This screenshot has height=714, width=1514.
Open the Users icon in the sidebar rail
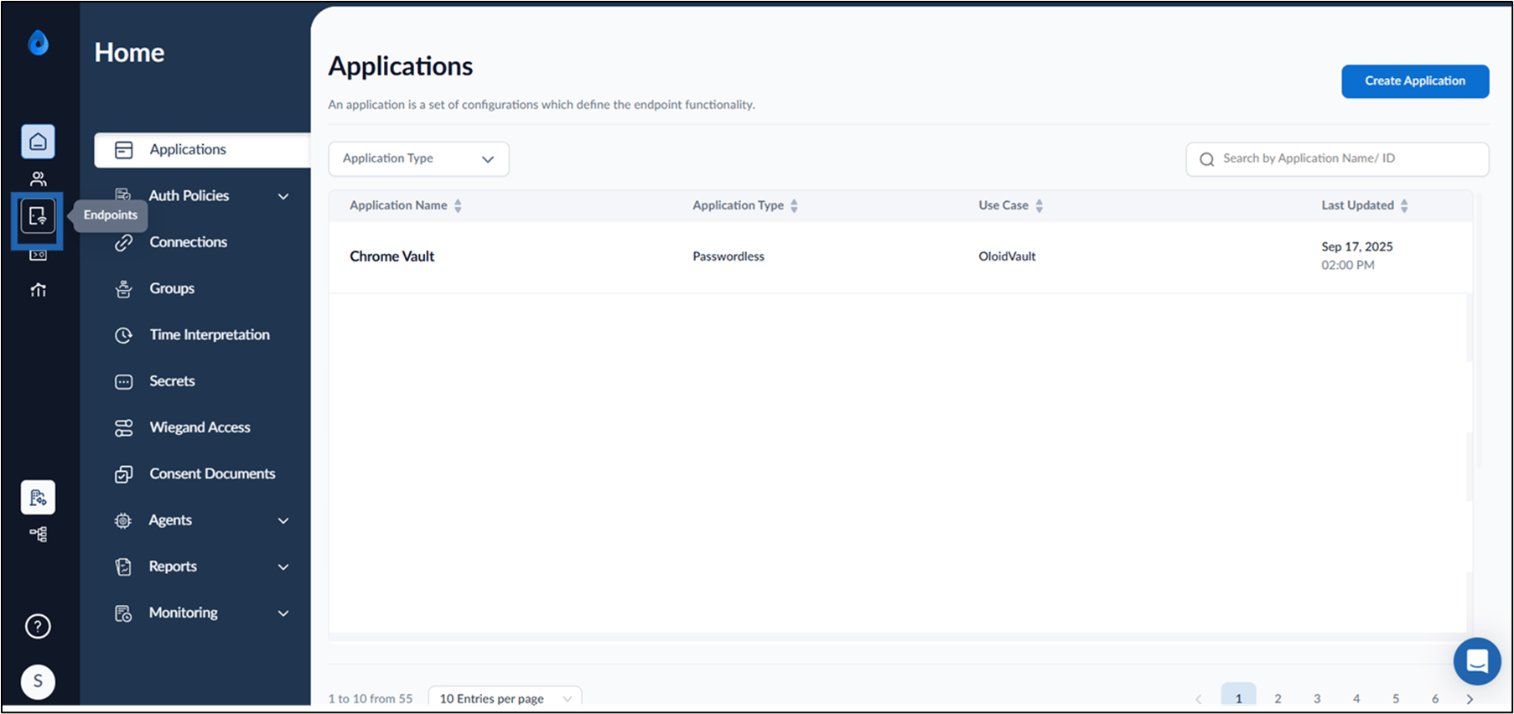tap(38, 178)
